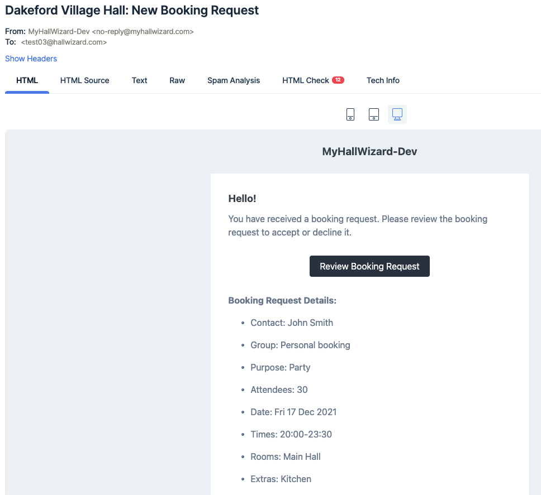Switch to the Text tab
This screenshot has height=495, width=541.
139,80
